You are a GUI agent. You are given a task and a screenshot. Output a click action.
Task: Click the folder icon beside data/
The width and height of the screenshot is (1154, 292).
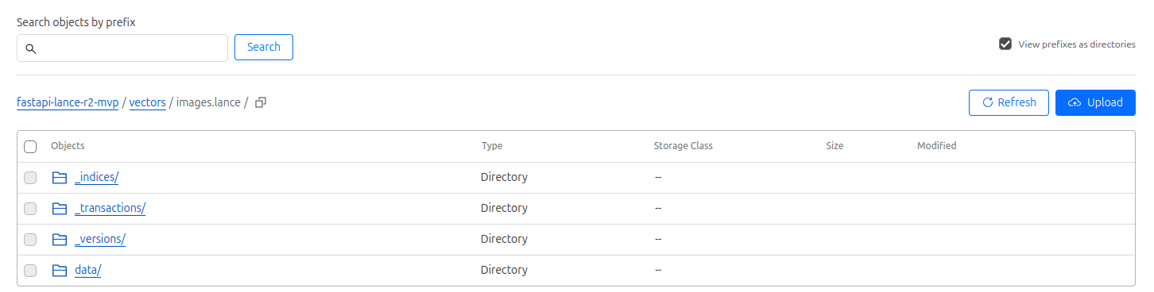[60, 270]
